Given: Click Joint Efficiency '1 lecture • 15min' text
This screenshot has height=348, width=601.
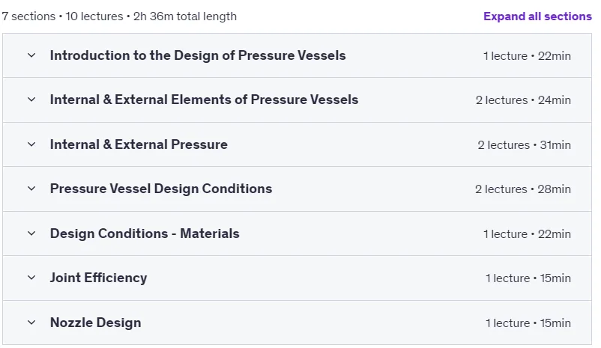Looking at the screenshot, I should 528,278.
